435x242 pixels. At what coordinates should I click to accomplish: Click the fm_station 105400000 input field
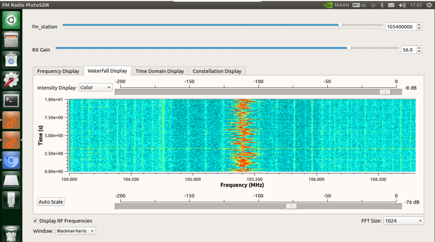pos(401,27)
